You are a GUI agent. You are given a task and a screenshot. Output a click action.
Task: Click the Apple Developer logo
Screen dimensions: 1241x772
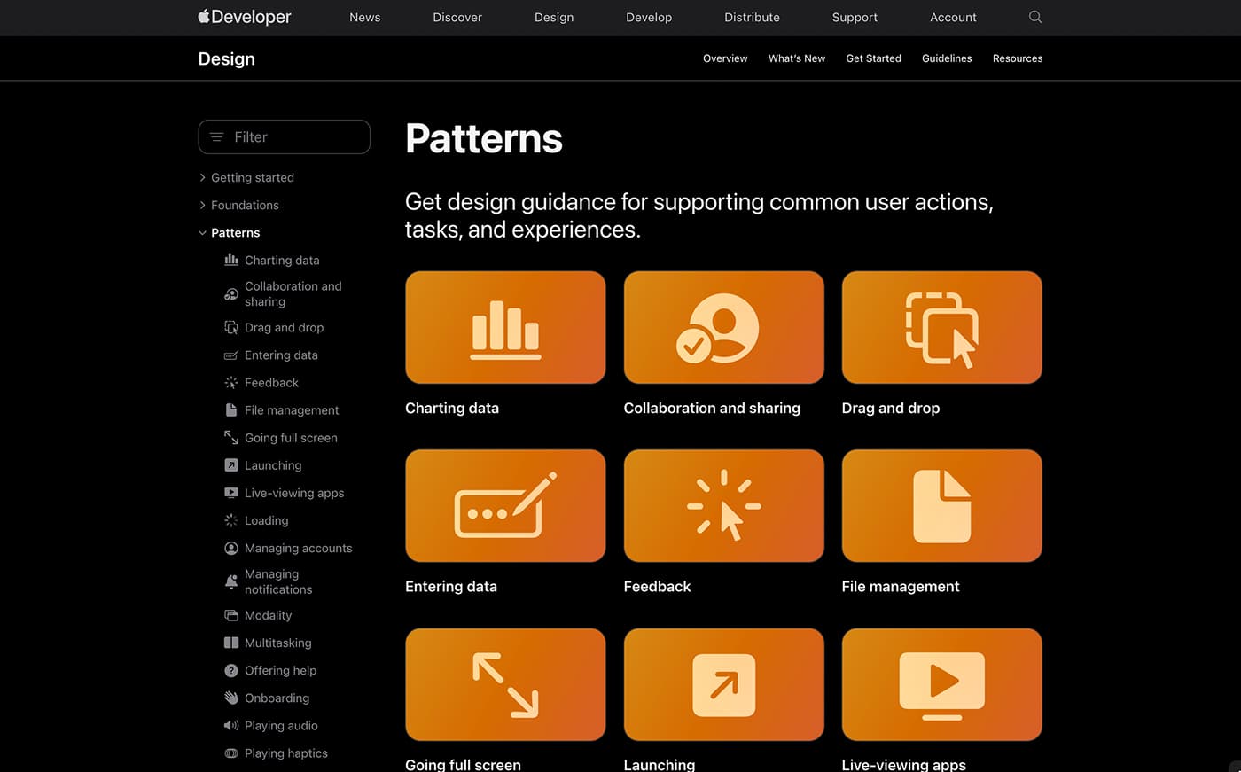click(x=245, y=17)
